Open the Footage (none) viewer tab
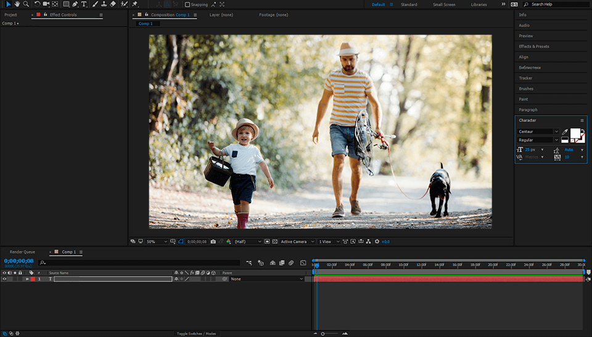 pos(273,15)
